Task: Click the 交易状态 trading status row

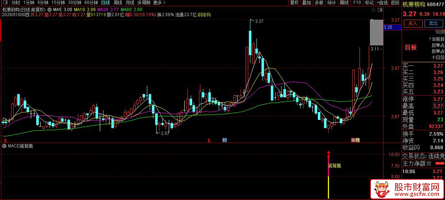Action: pos(423,156)
